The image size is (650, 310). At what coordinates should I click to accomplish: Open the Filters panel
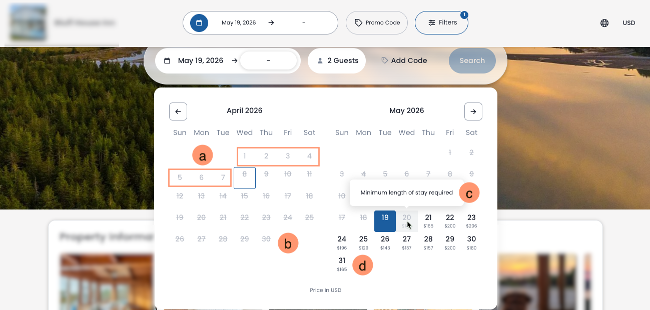[441, 22]
